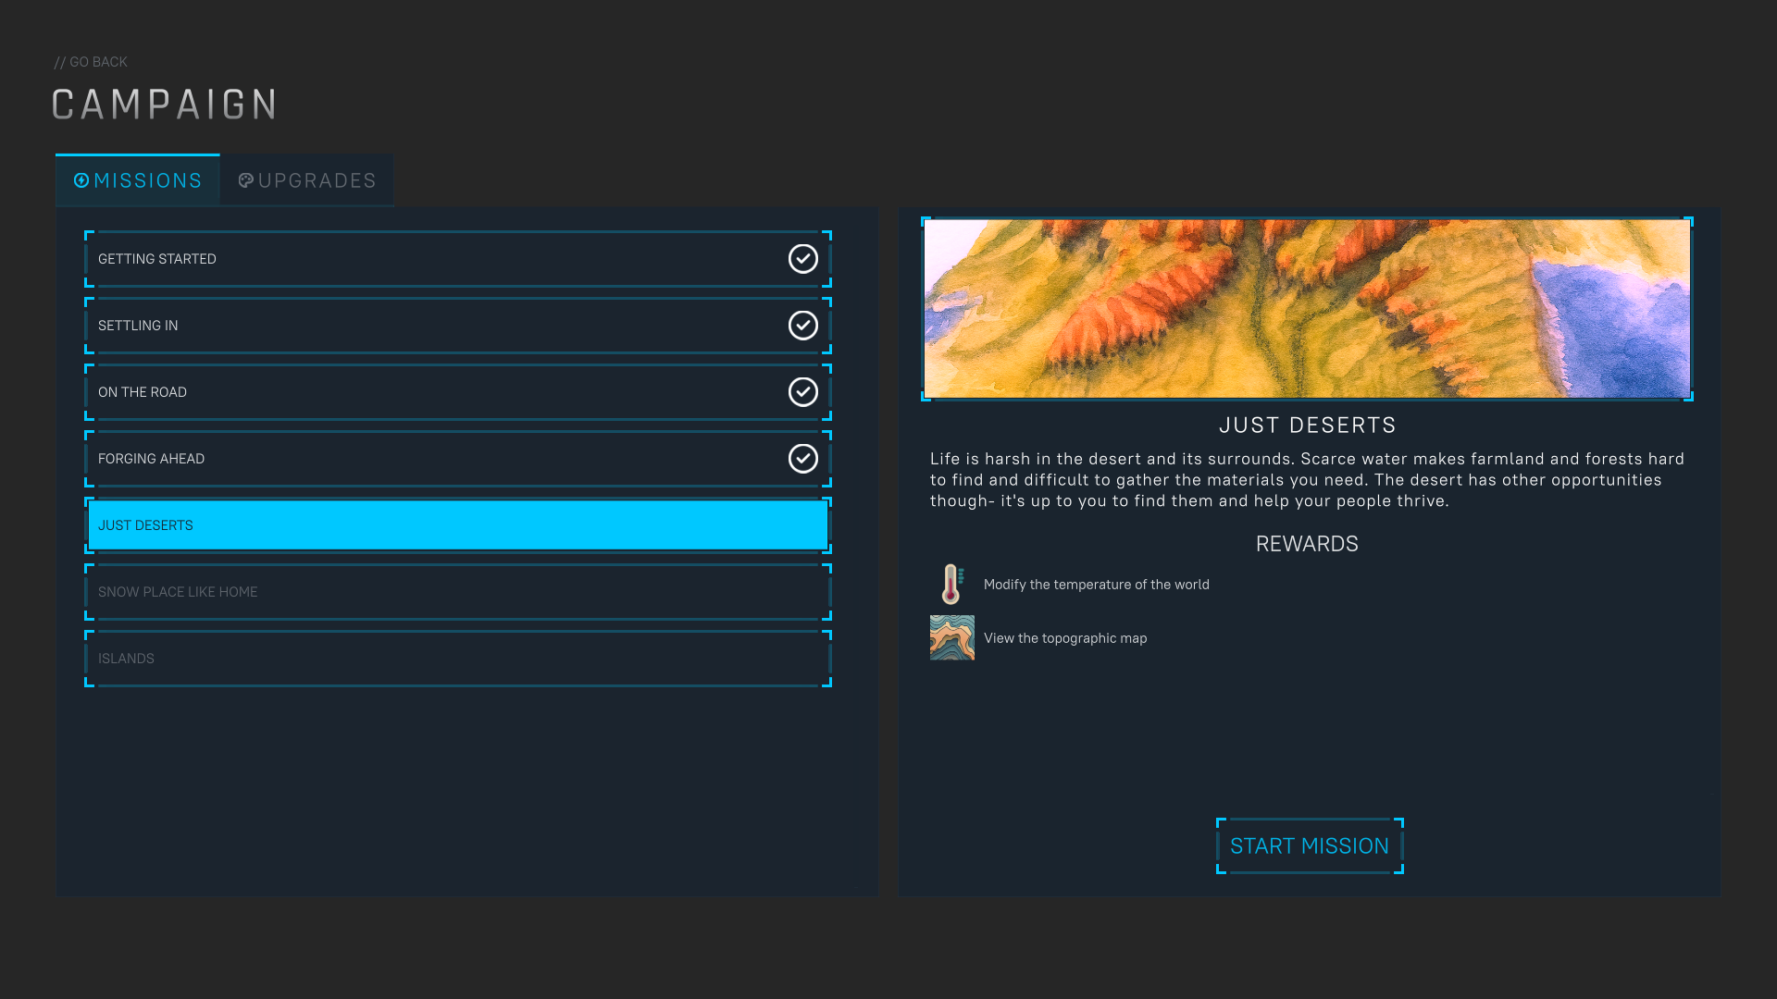Select the Forging Ahead mission
Screen dimensions: 1777x999
[x=458, y=459]
